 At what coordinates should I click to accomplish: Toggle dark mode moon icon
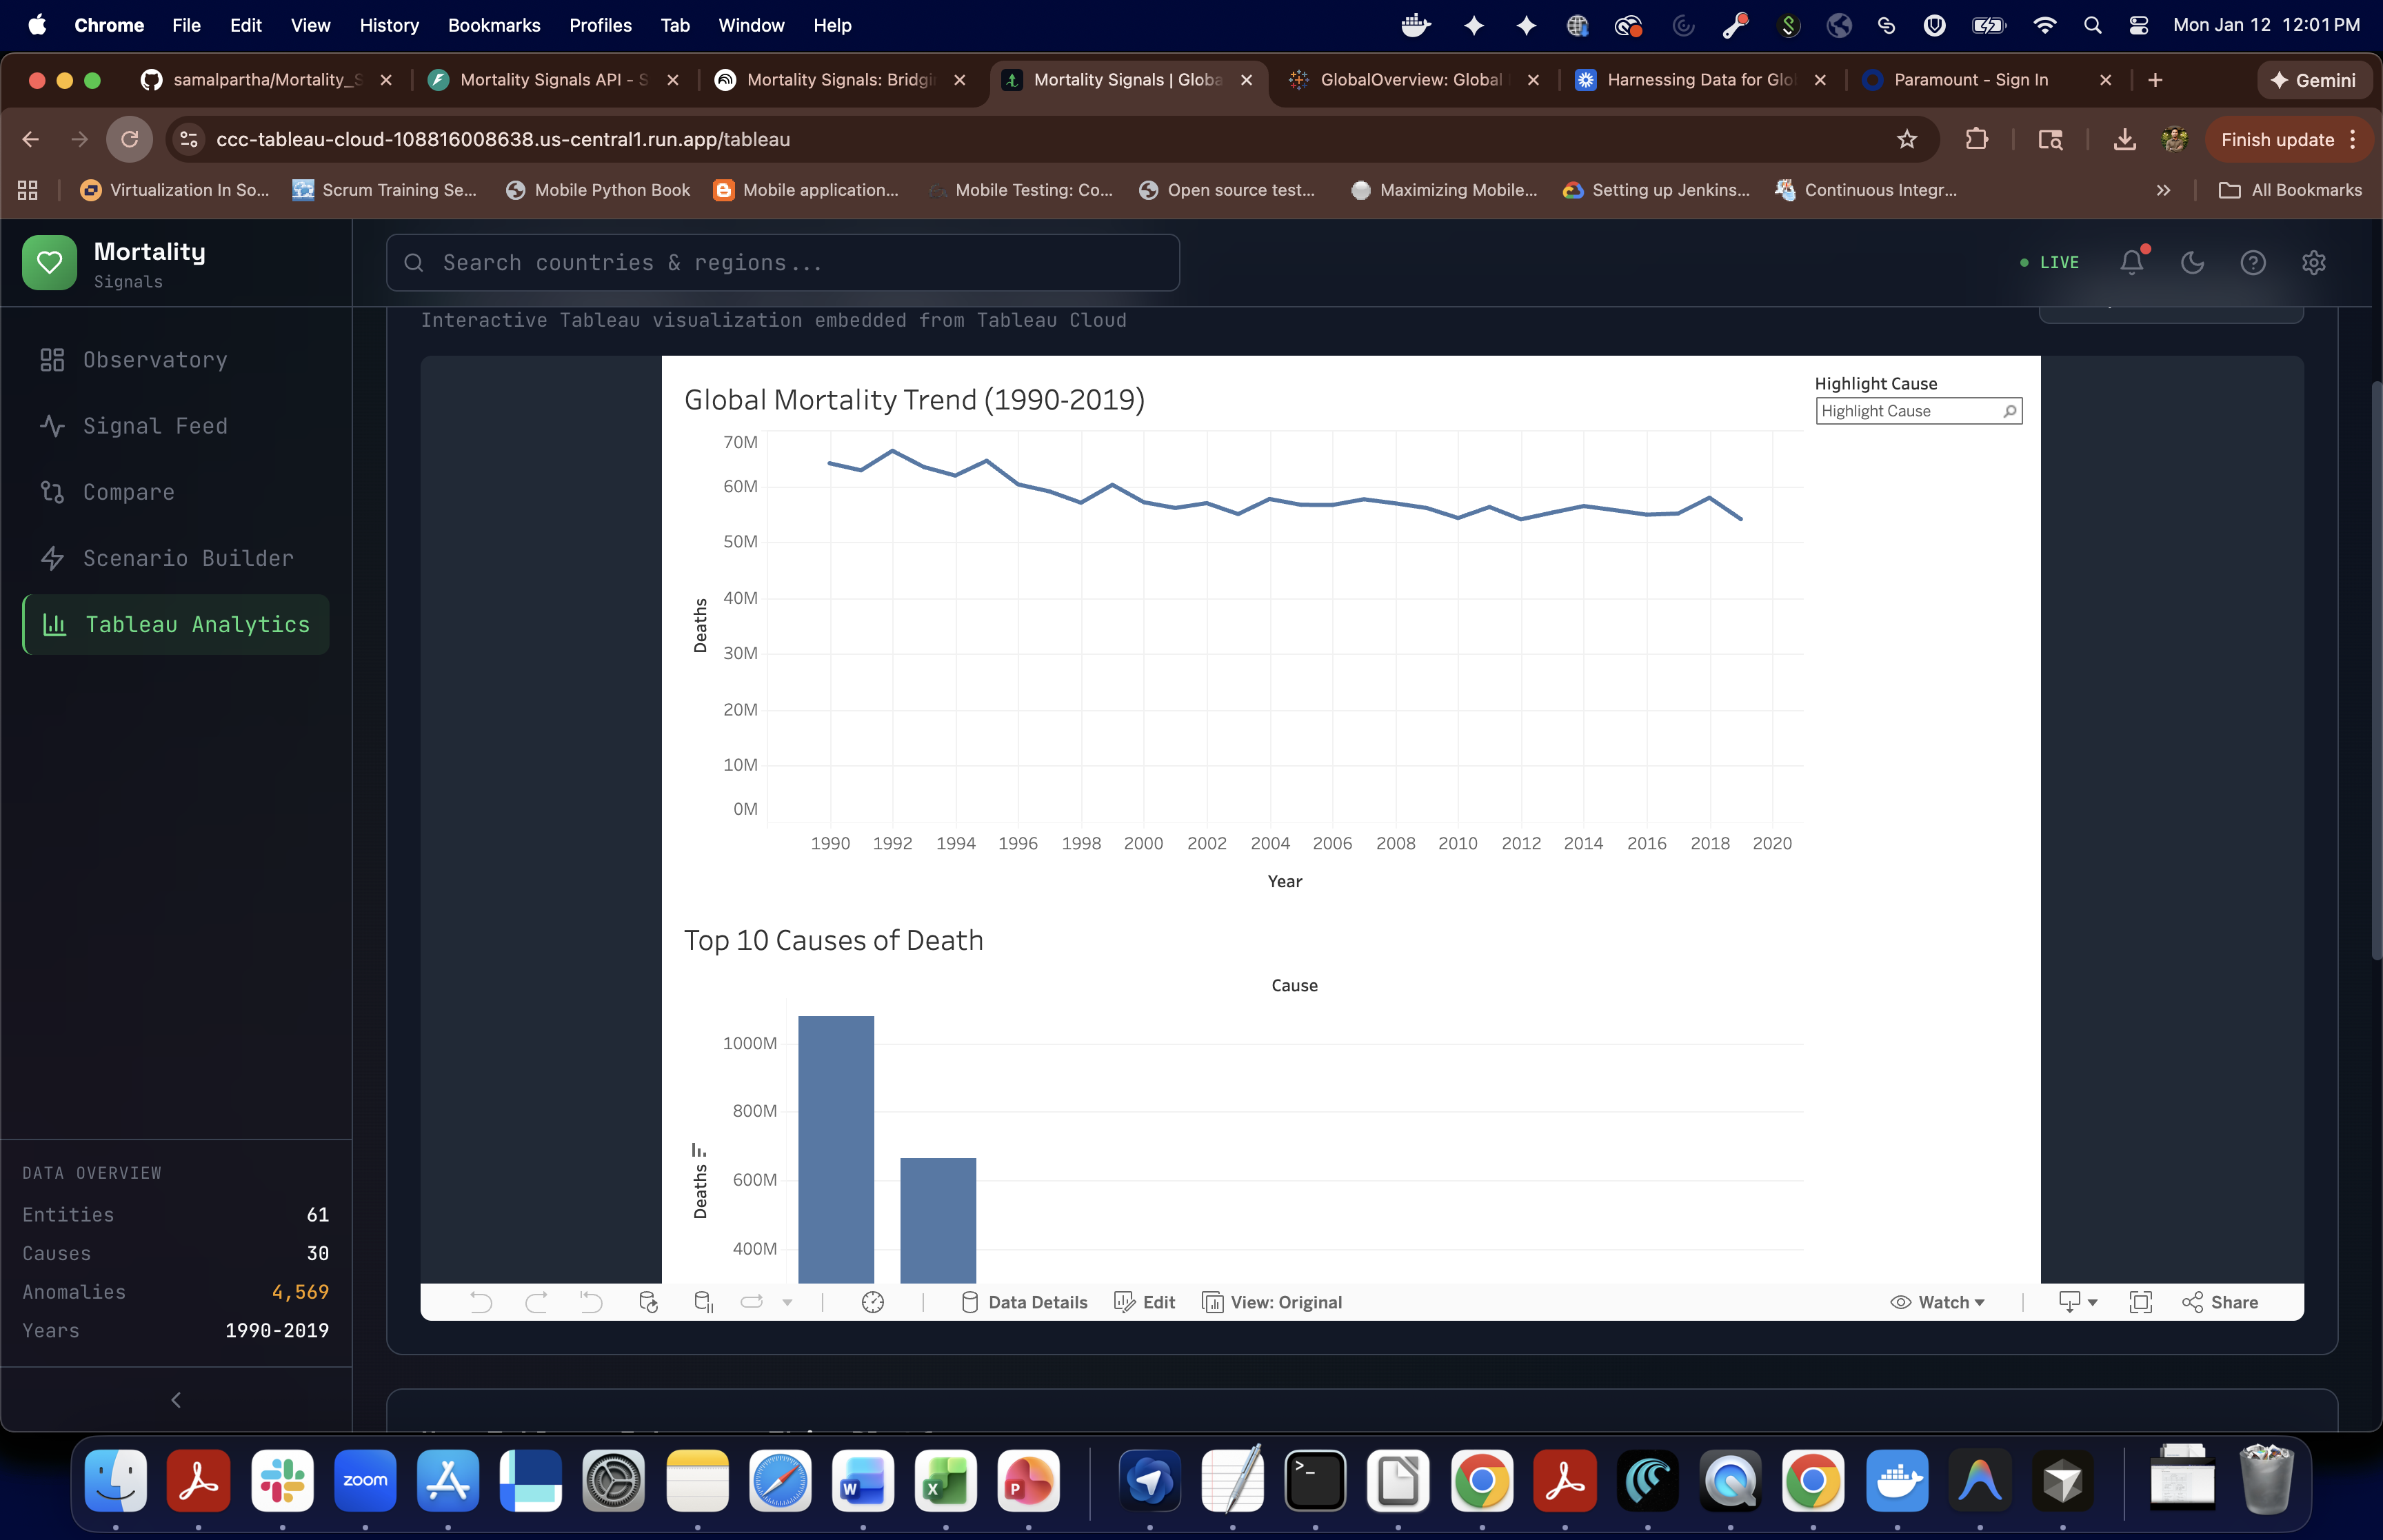click(x=2192, y=262)
